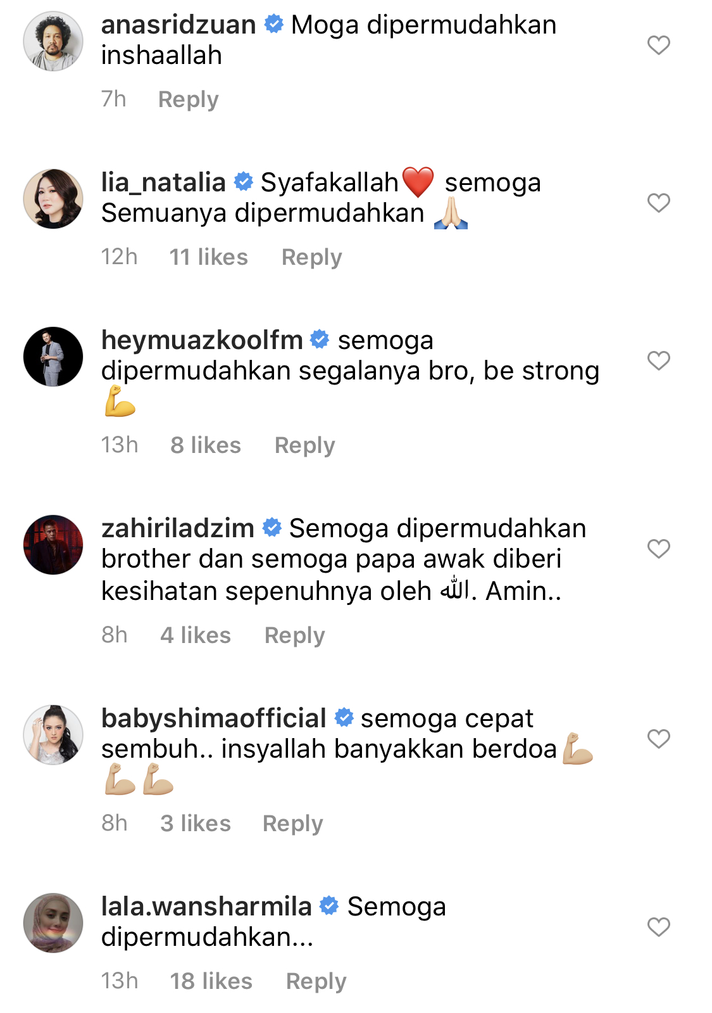Tap the heart on lia_natalia's comment

(x=658, y=203)
